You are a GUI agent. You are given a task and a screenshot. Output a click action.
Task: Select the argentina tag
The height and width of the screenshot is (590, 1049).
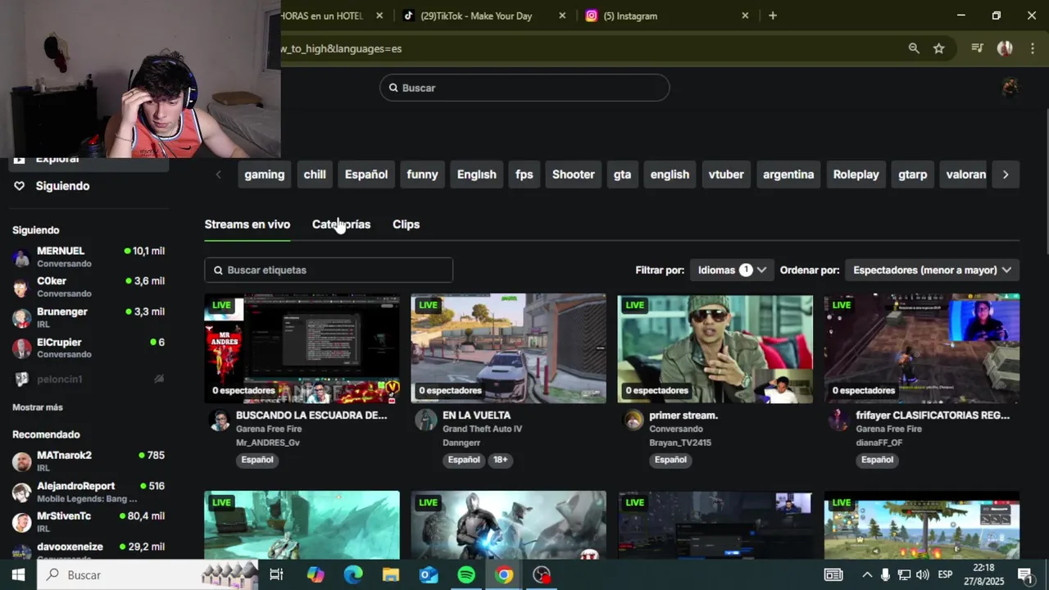coord(788,175)
